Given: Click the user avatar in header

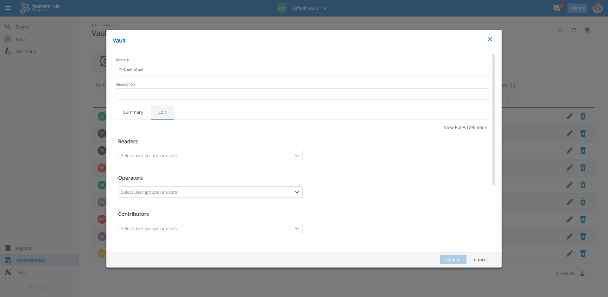Looking at the screenshot, I should (597, 8).
